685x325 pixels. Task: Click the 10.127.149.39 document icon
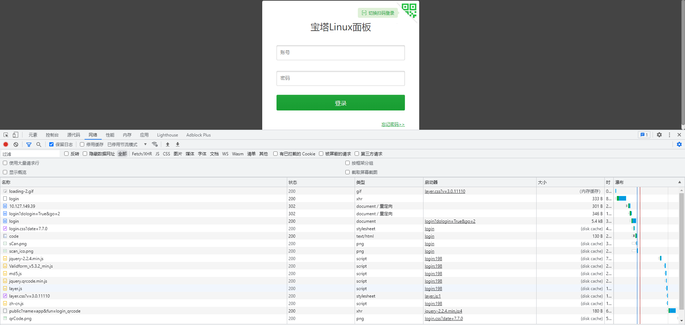click(x=5, y=206)
